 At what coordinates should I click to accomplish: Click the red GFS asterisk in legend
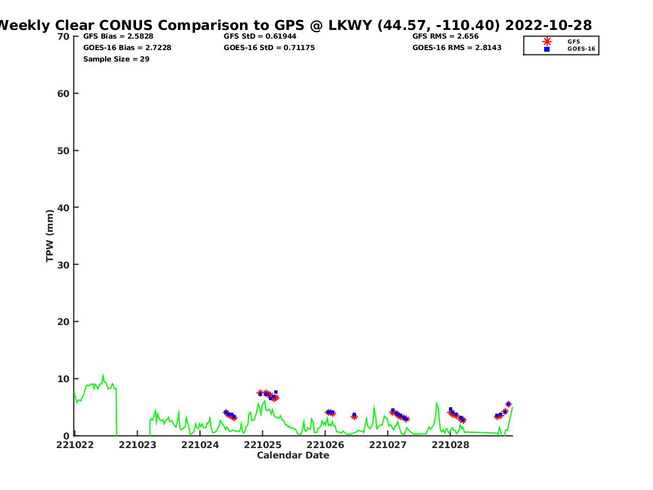[x=547, y=41]
